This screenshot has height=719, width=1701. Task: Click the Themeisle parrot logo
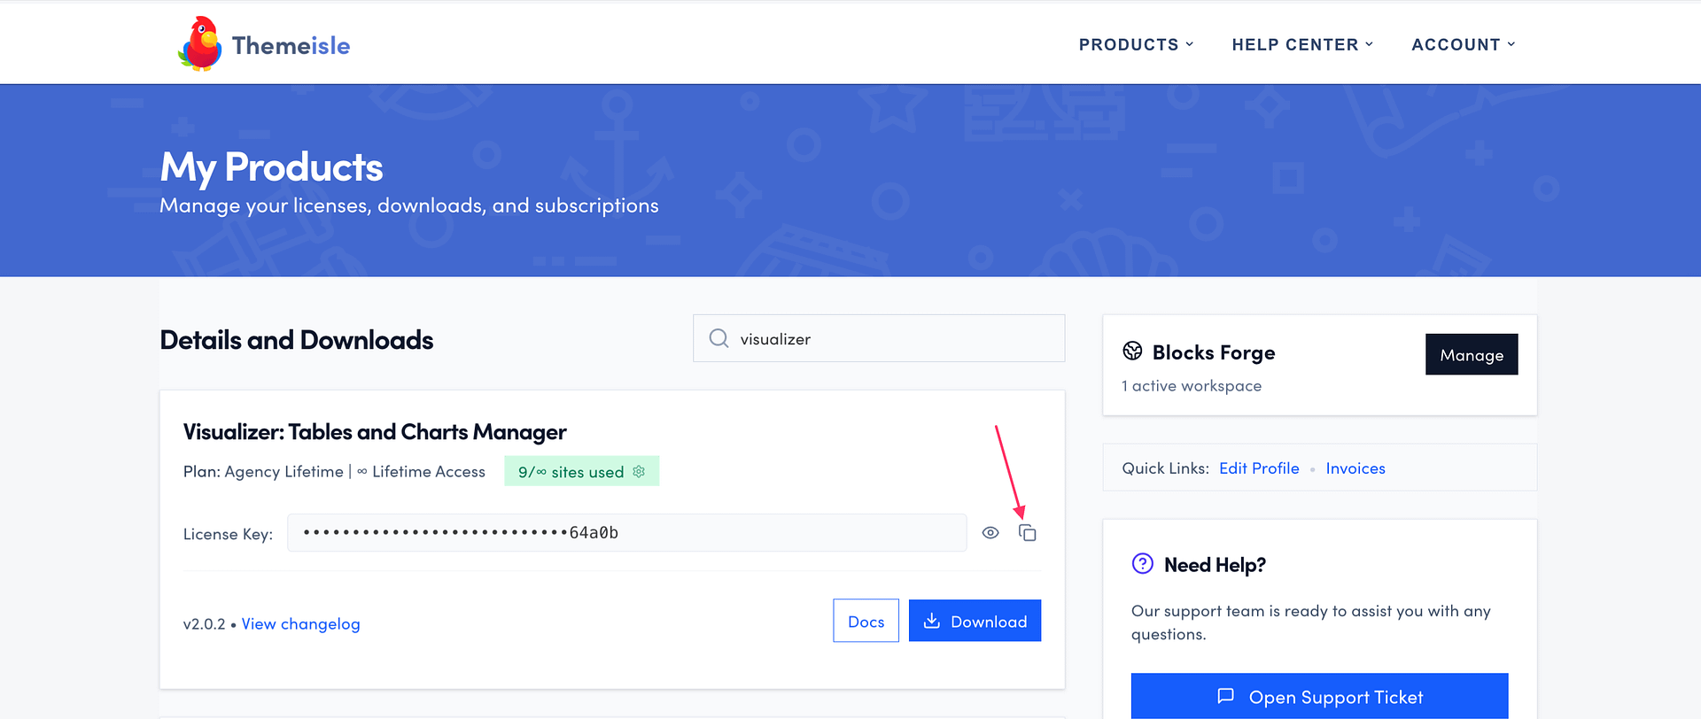[200, 43]
